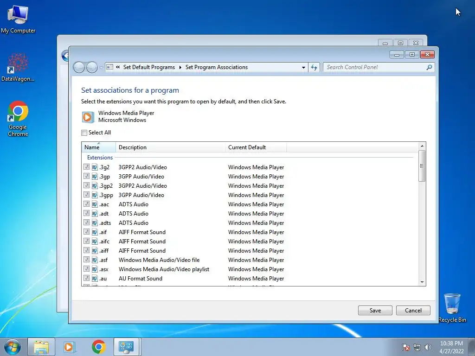Click back arrow of the background window

point(65,56)
